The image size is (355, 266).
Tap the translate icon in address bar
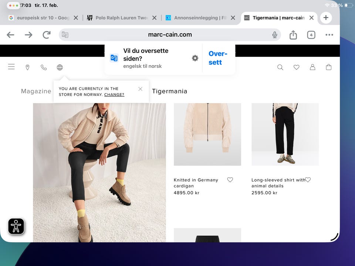click(x=65, y=35)
